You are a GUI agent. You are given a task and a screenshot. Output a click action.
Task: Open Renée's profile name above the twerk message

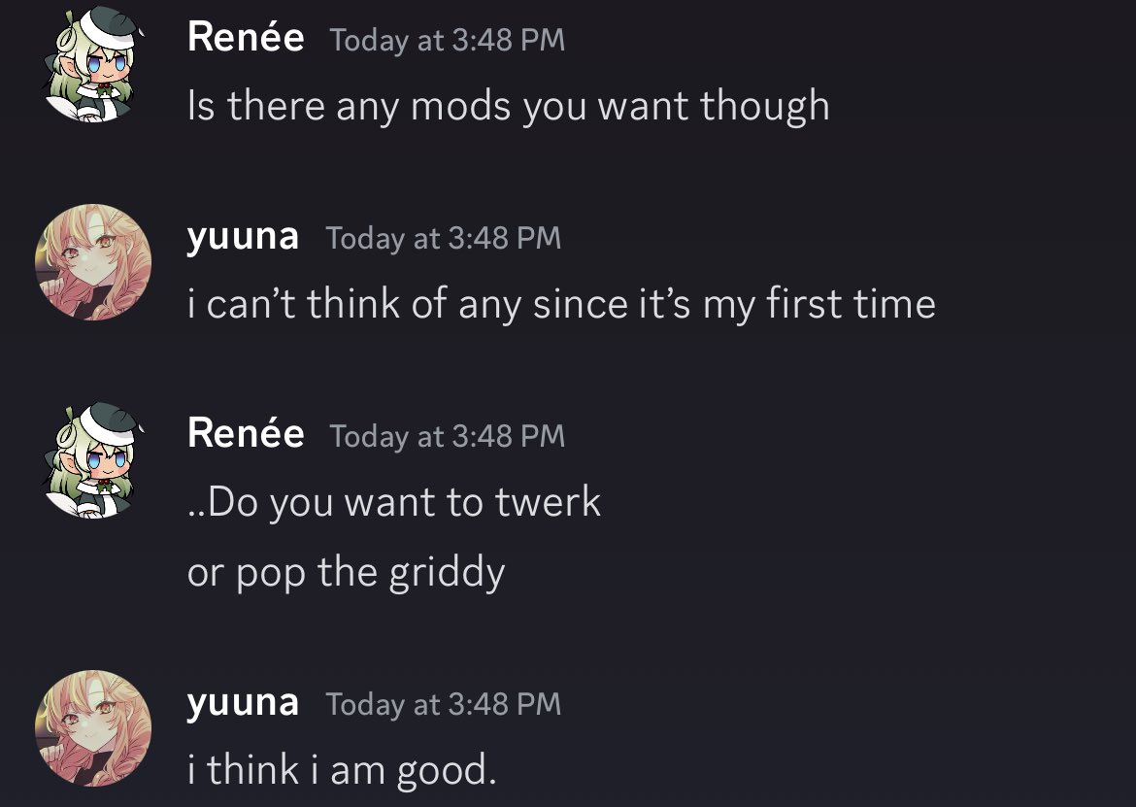(x=246, y=434)
